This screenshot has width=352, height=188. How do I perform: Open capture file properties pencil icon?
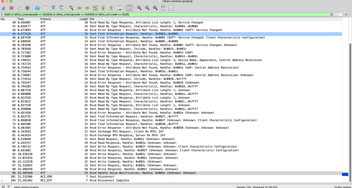[x=9, y=187]
